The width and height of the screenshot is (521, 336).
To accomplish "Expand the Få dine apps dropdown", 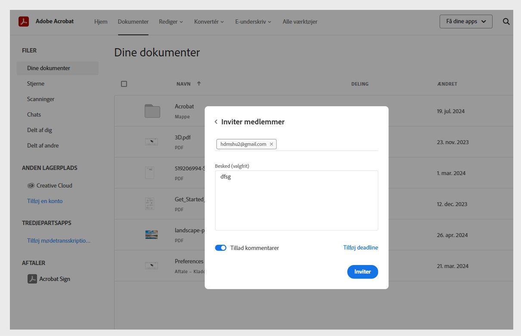I will 465,21.
